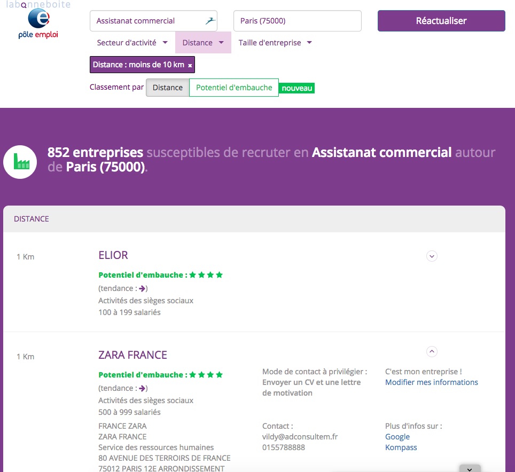Click the tendance arrow icon under ELIOR
The width and height of the screenshot is (515, 472).
click(x=142, y=288)
